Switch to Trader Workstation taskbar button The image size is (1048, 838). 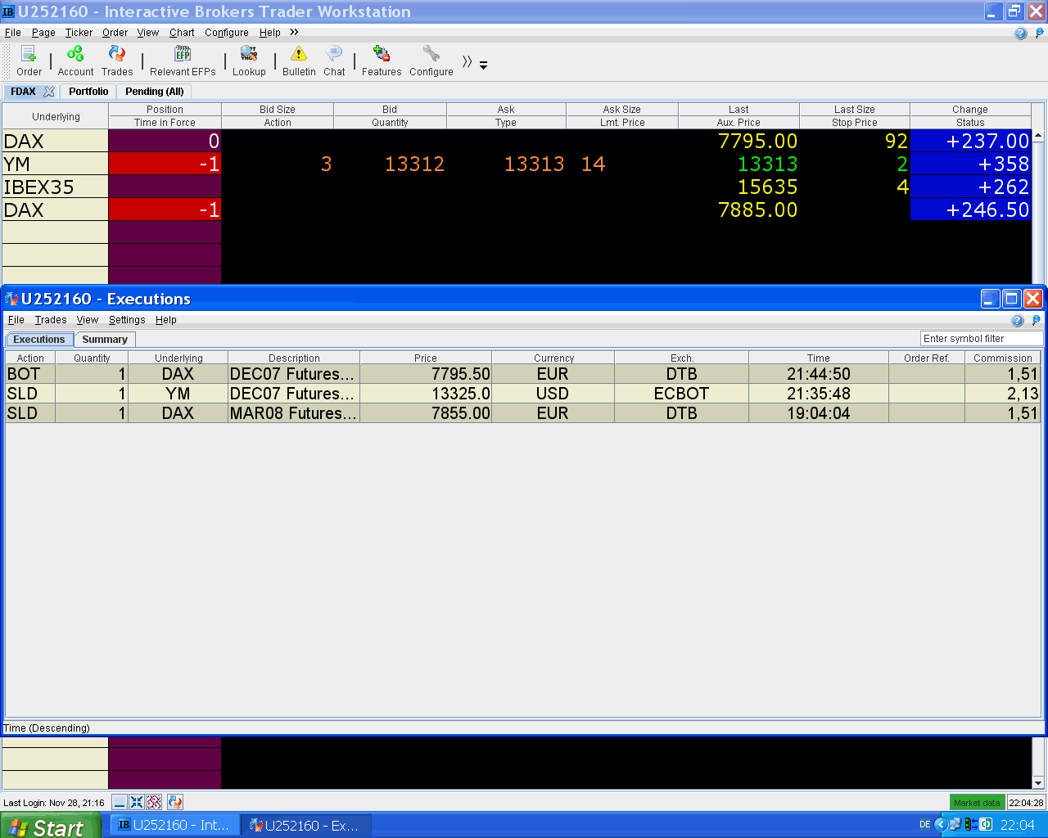[x=175, y=825]
